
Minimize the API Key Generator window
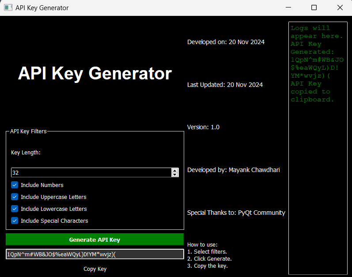click(288, 7)
